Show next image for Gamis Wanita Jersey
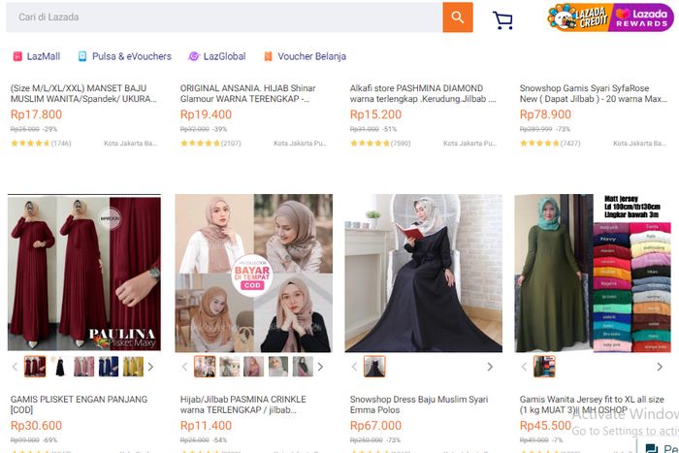 660,367
